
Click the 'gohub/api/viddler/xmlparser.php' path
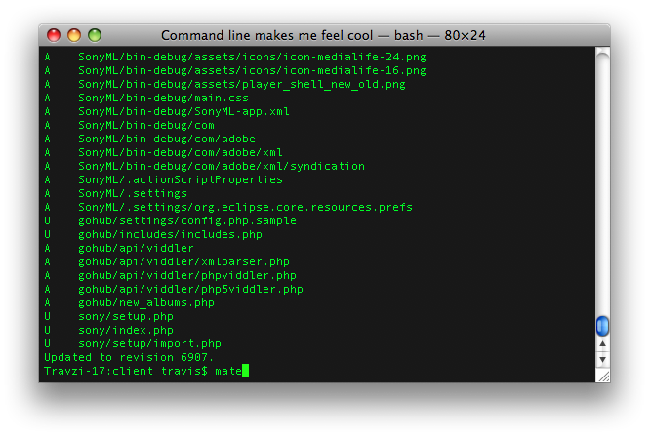183,261
